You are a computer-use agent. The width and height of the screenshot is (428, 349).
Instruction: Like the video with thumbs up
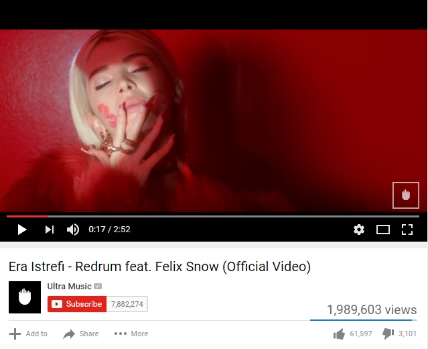tap(352, 334)
